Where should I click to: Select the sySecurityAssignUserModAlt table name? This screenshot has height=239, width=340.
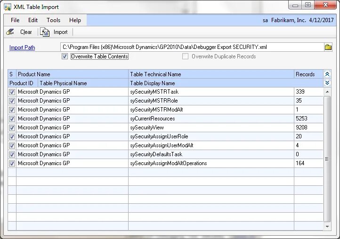162,145
